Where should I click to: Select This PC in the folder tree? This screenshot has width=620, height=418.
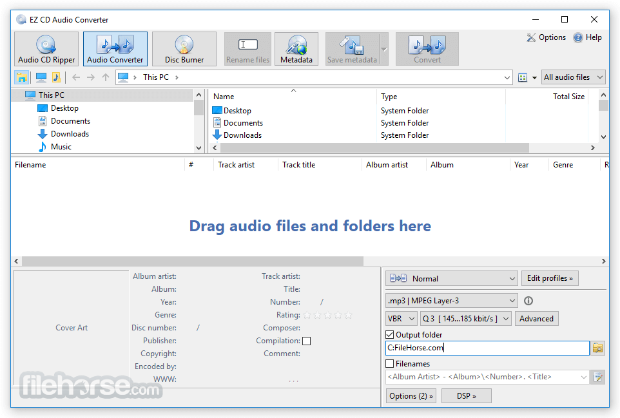coord(52,95)
